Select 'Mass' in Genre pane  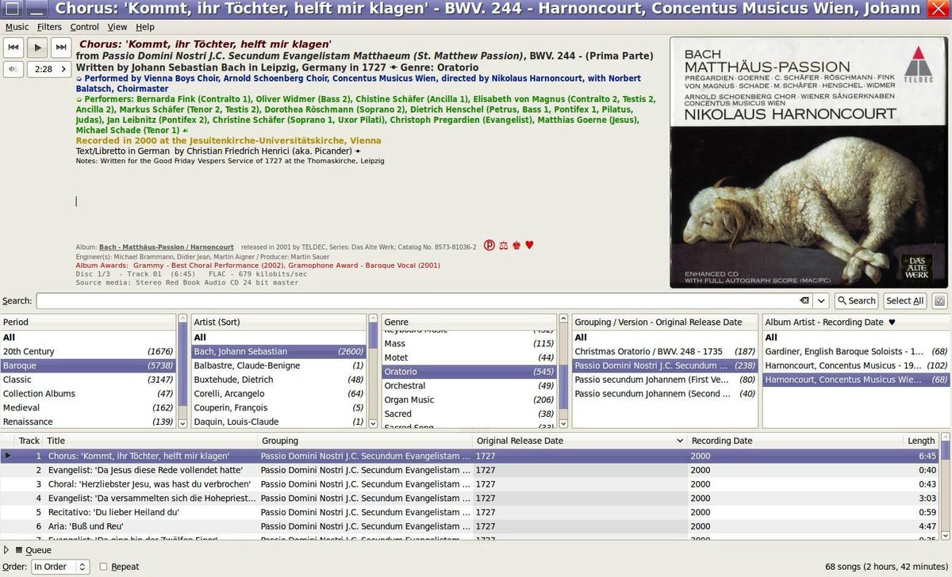[470, 344]
